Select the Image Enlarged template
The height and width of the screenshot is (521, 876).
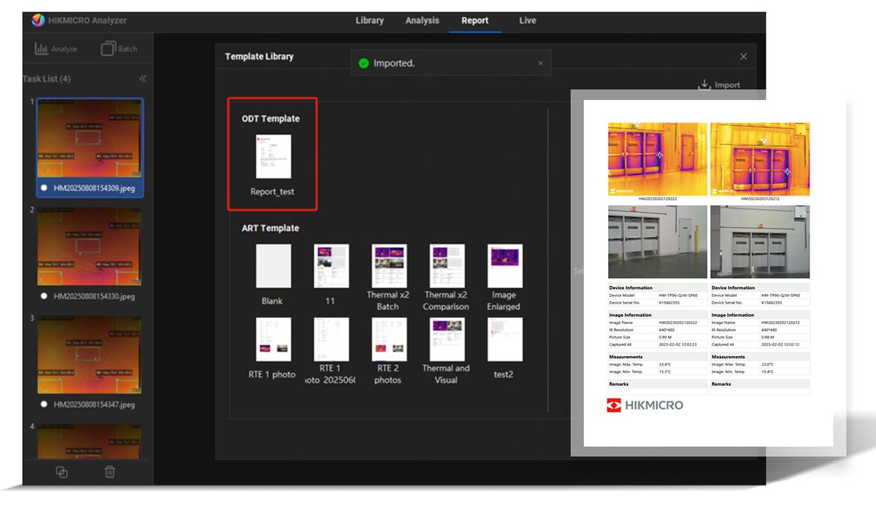[x=504, y=266]
